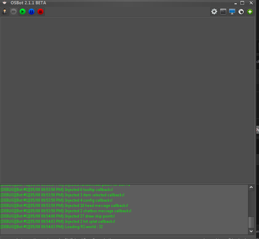Select log line 'Injected 2 hit splat callbacks!'
This screenshot has width=259, height=239.
click(x=58, y=221)
